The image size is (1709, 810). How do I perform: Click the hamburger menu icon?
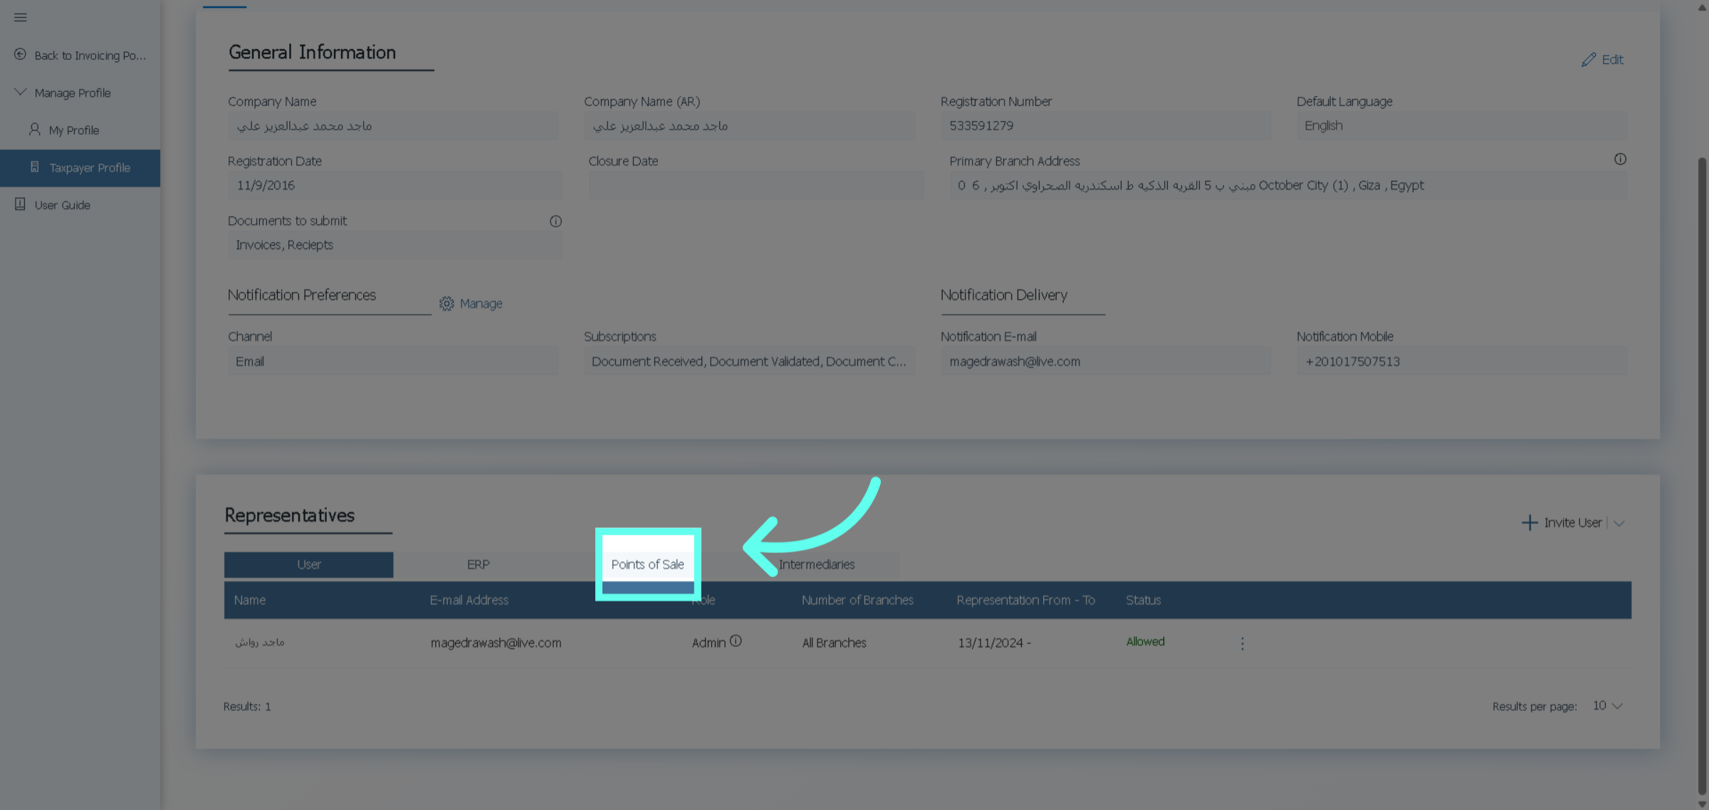pyautogui.click(x=20, y=17)
